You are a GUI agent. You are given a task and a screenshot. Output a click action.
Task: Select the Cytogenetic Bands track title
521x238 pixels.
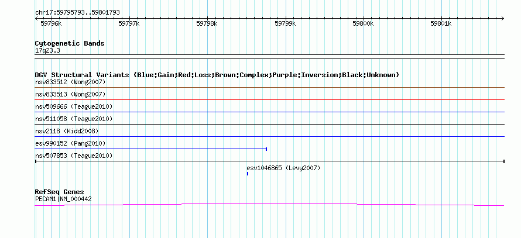70,43
